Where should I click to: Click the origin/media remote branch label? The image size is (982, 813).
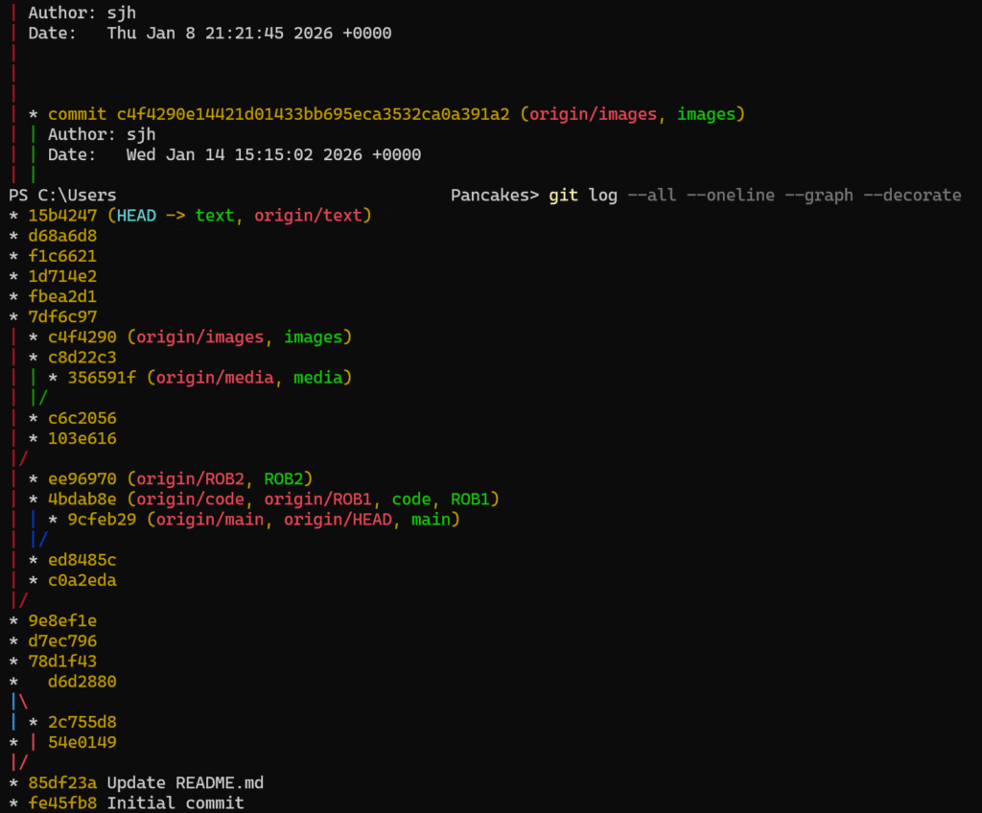210,378
